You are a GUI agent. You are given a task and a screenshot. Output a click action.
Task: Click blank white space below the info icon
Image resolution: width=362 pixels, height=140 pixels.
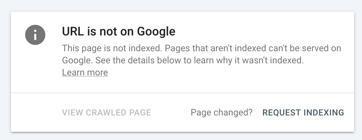click(x=35, y=69)
